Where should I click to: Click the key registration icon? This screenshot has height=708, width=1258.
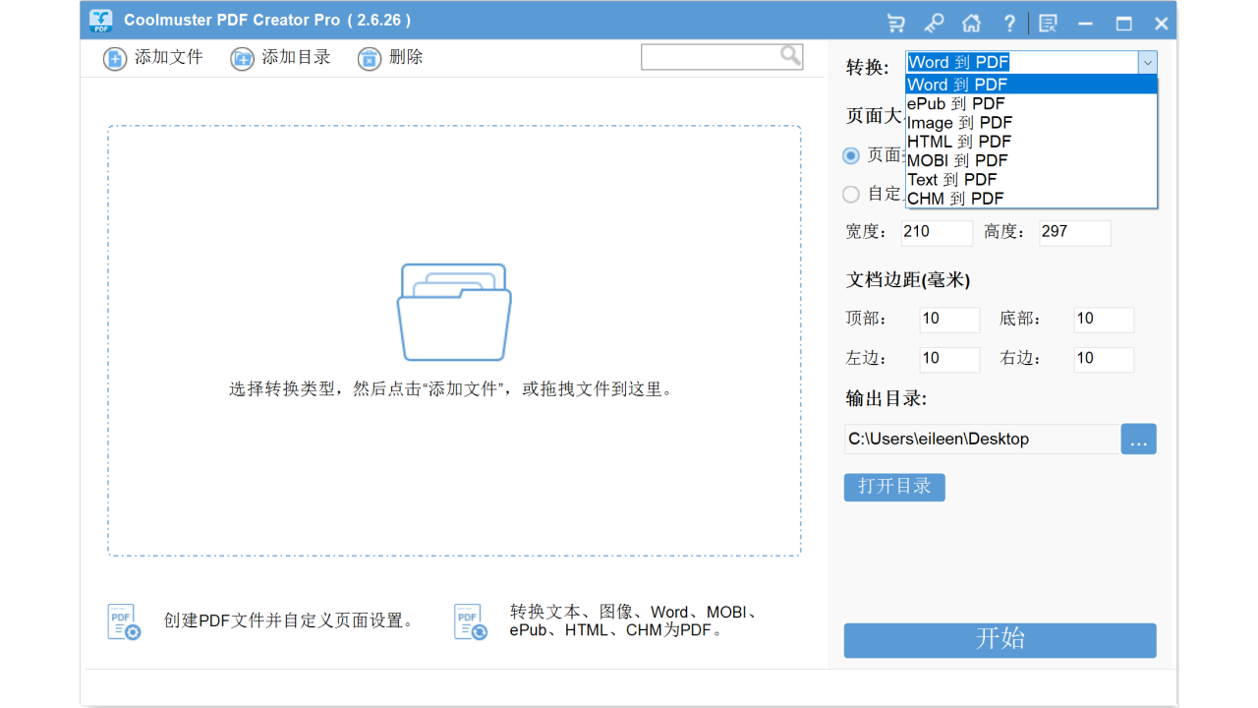pos(934,22)
